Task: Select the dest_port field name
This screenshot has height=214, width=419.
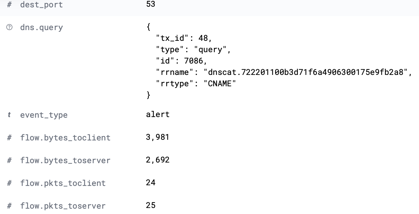Action: tap(41, 5)
